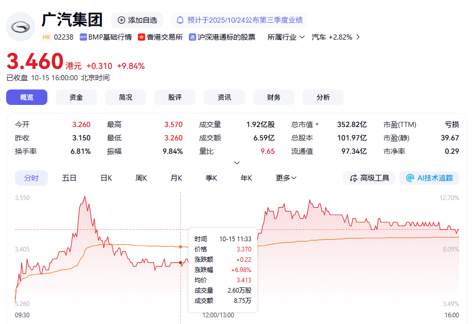Viewport: 473px width, 324px height.
Task: Select the 概览 tab
Action: (x=27, y=97)
